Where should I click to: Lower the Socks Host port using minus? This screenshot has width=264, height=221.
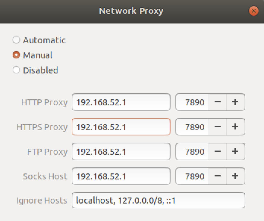(x=217, y=176)
